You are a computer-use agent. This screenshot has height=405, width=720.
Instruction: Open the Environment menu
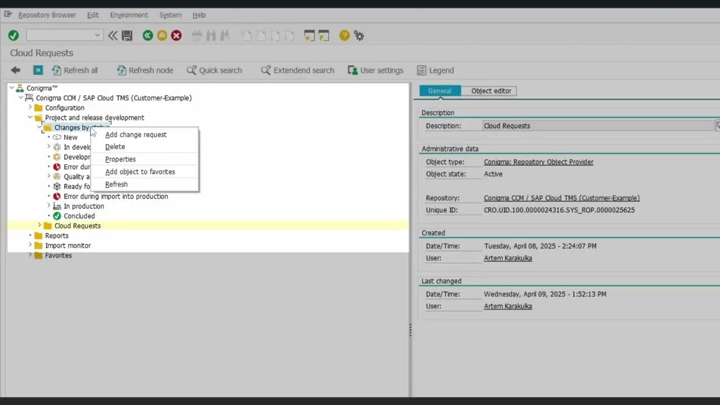pos(129,15)
